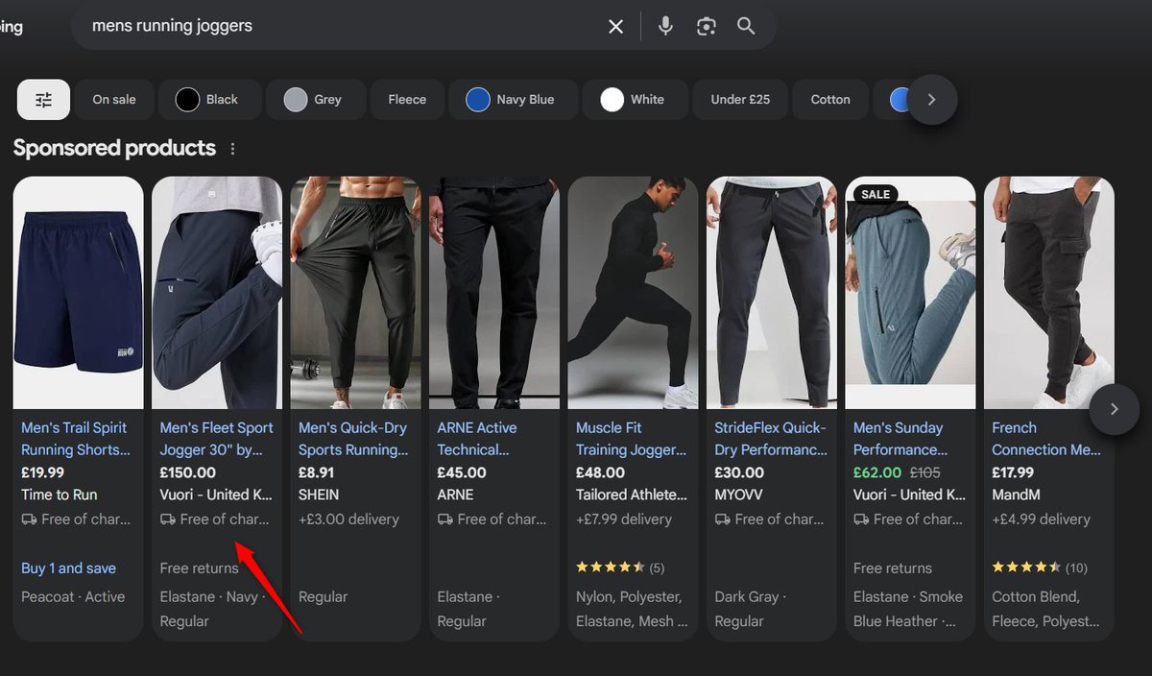
Task: Start voice search with microphone icon
Action: [x=665, y=26]
